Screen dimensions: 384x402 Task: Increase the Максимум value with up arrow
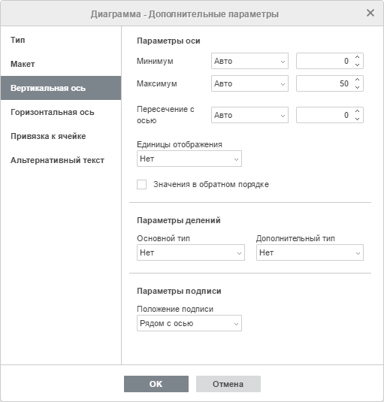click(x=358, y=80)
